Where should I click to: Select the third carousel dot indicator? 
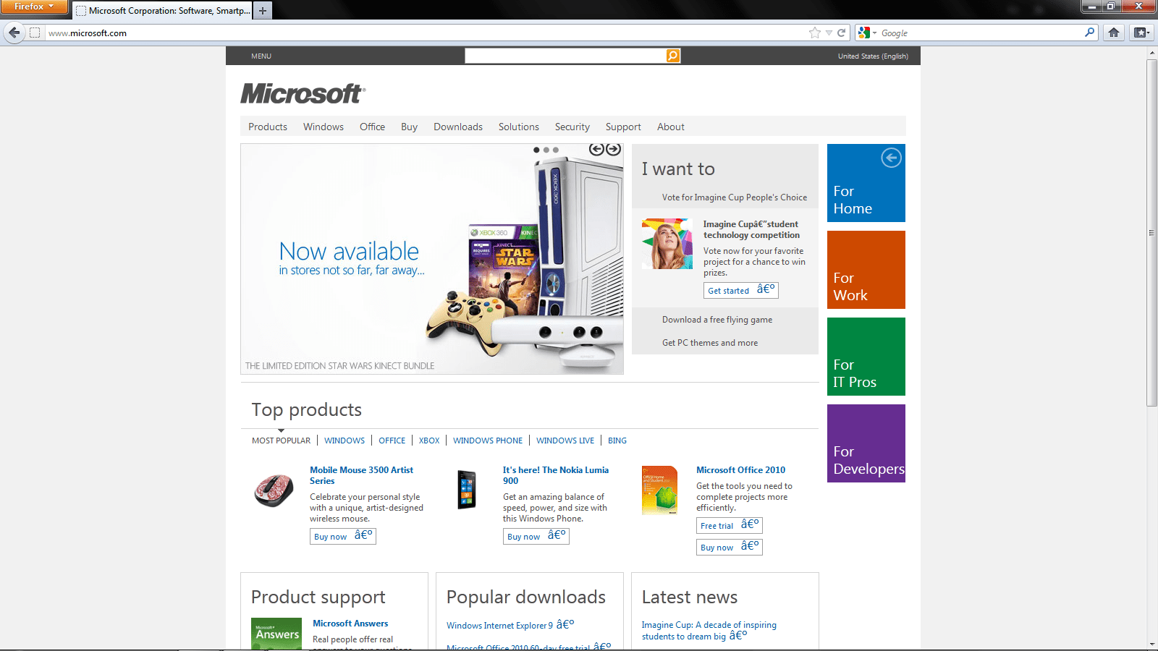pos(556,150)
